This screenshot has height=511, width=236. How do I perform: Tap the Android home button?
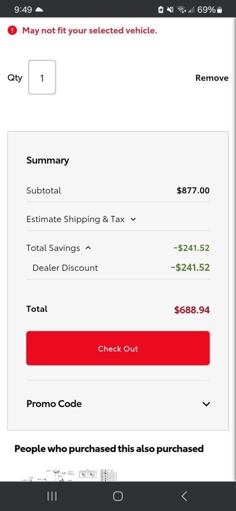click(x=118, y=496)
